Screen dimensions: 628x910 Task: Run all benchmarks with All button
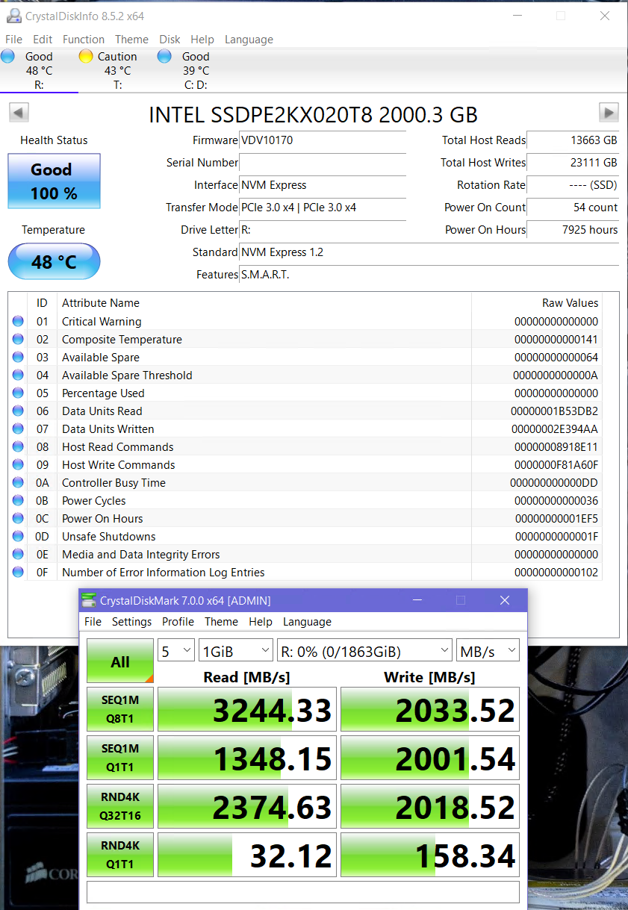pyautogui.click(x=120, y=661)
